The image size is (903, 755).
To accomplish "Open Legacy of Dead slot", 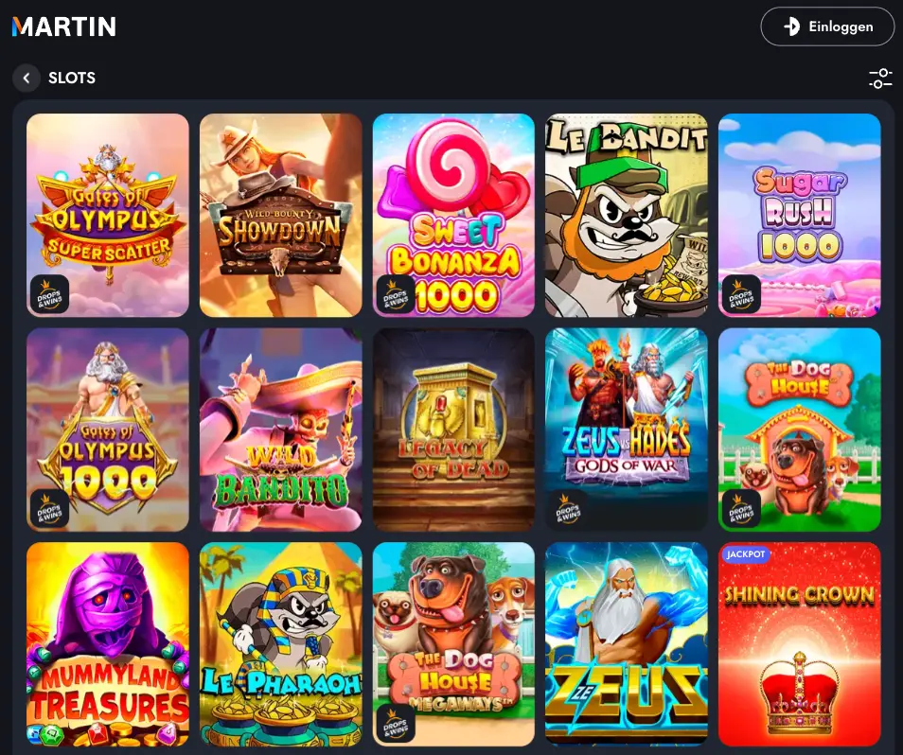I will (453, 430).
